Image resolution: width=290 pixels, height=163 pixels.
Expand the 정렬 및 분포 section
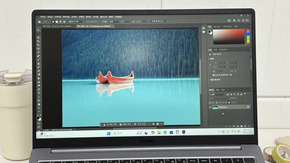pos(209,79)
